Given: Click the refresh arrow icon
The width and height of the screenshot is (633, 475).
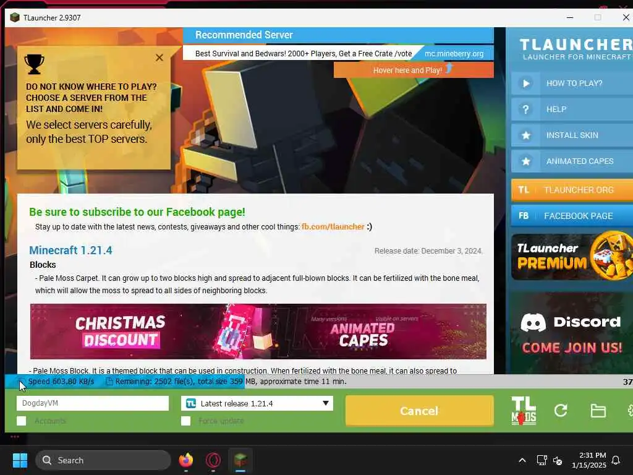Looking at the screenshot, I should (x=561, y=411).
